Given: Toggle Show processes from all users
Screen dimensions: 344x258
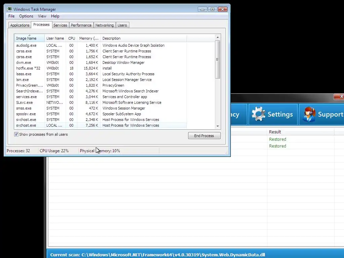Looking at the screenshot, I should click(x=16, y=134).
